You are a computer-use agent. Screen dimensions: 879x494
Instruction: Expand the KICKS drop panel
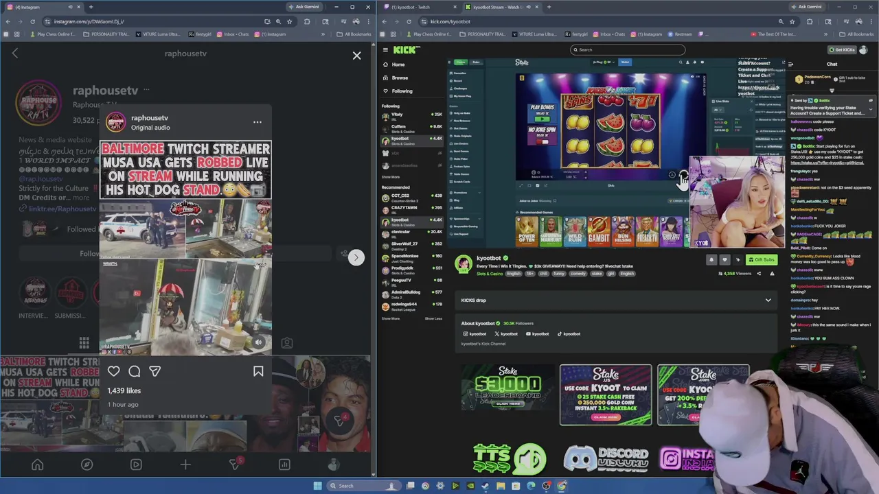768,300
